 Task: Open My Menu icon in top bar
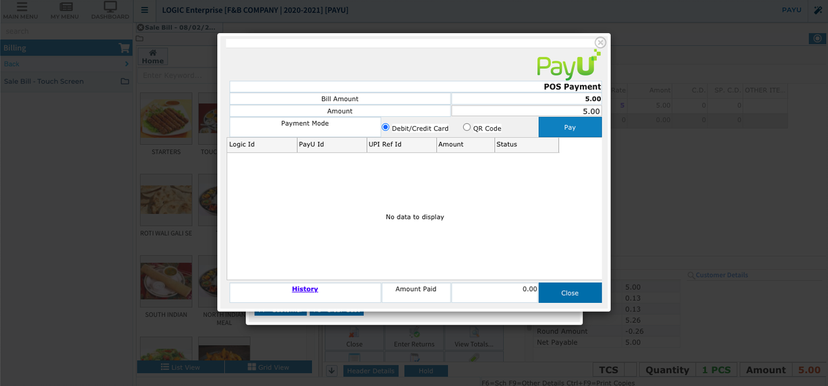pyautogui.click(x=65, y=7)
